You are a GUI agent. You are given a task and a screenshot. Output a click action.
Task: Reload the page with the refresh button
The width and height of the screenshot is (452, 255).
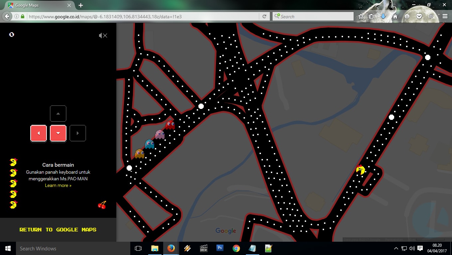[264, 16]
